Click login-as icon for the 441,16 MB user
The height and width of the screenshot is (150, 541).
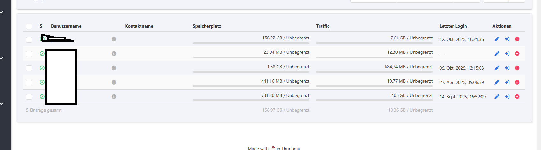coord(507,82)
